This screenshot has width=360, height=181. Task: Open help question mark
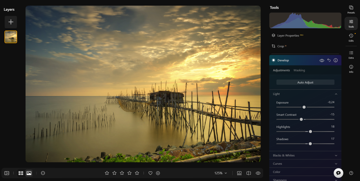(351, 173)
